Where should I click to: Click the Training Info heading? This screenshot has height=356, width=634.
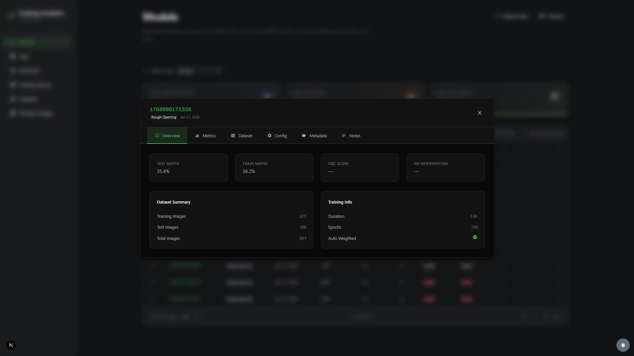340,202
